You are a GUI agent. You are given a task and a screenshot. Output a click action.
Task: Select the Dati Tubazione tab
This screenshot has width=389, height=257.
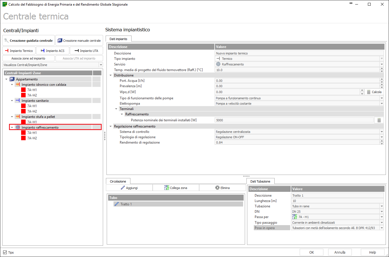click(x=260, y=181)
